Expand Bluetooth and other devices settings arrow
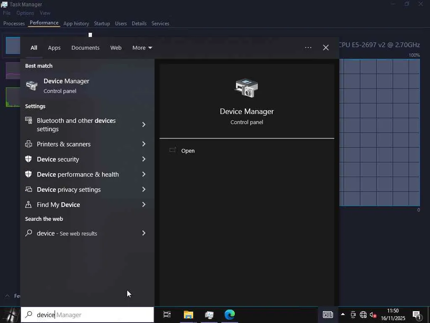Image resolution: width=430 pixels, height=323 pixels. 144,124
